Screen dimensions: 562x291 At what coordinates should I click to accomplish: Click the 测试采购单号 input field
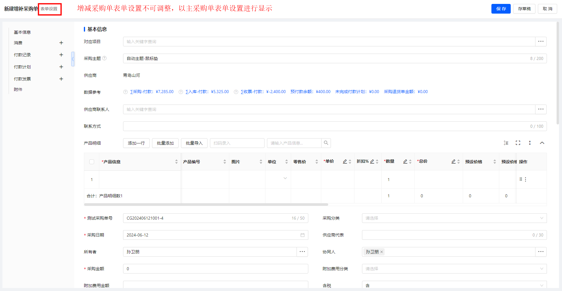216,218
